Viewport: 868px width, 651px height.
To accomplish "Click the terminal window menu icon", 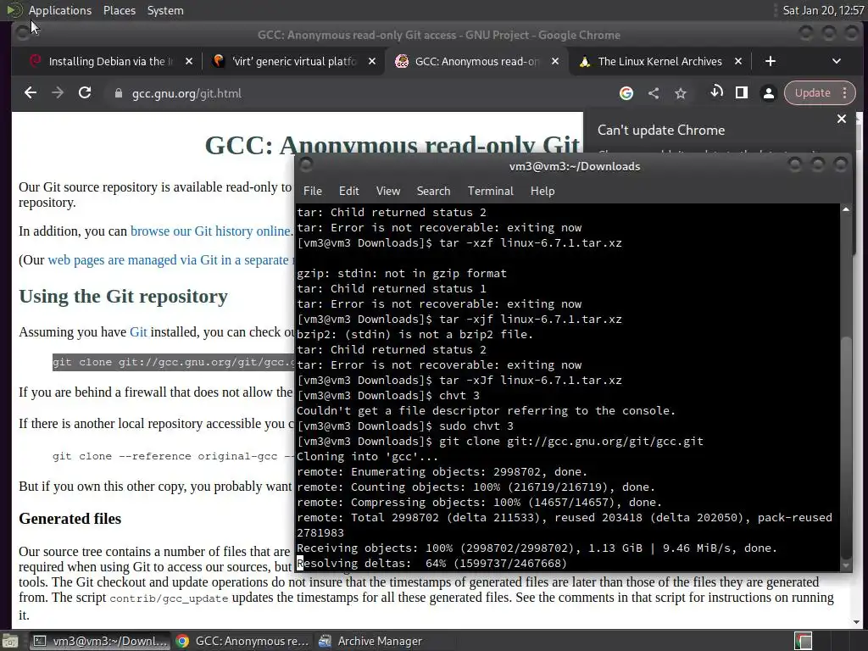I will coord(306,165).
